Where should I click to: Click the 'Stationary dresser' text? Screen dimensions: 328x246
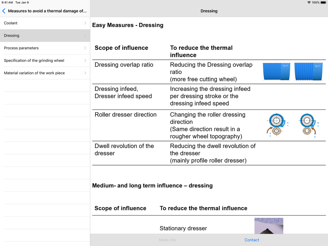183,228
